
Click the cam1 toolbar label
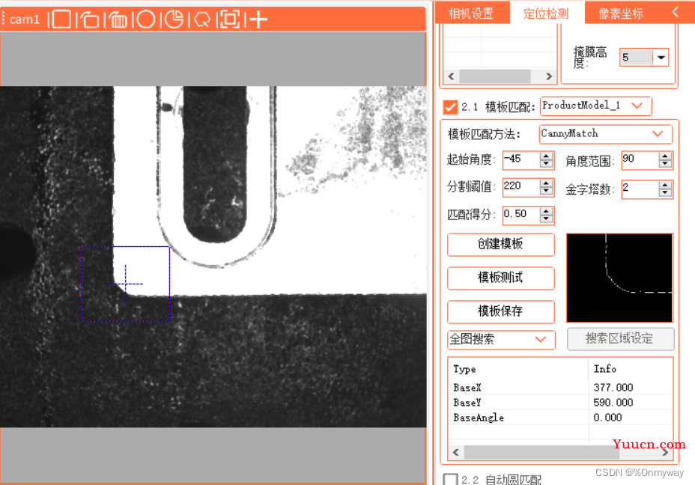[x=25, y=19]
